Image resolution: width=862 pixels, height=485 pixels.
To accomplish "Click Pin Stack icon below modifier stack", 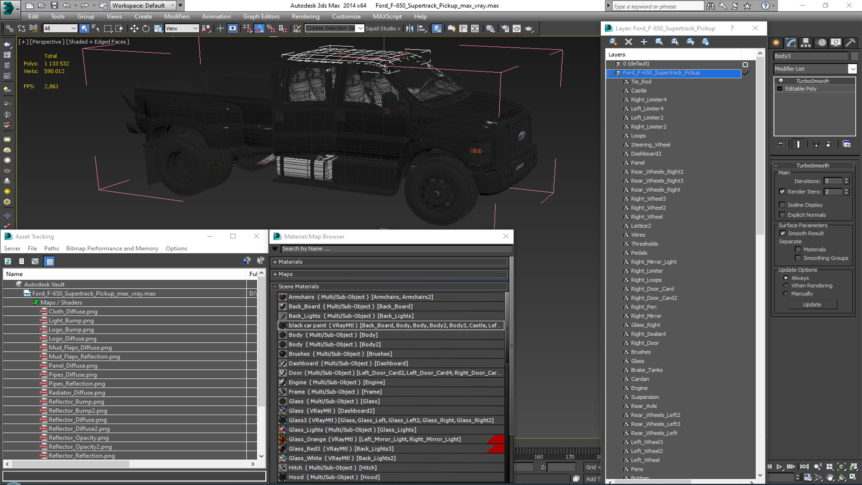I will (780, 144).
